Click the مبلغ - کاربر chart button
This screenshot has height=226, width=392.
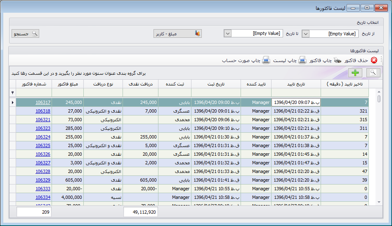pos(177,33)
